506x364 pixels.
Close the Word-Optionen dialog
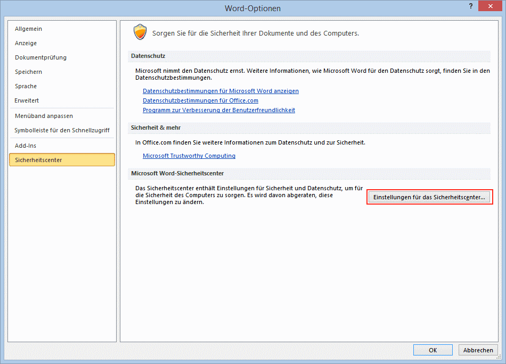(x=490, y=6)
